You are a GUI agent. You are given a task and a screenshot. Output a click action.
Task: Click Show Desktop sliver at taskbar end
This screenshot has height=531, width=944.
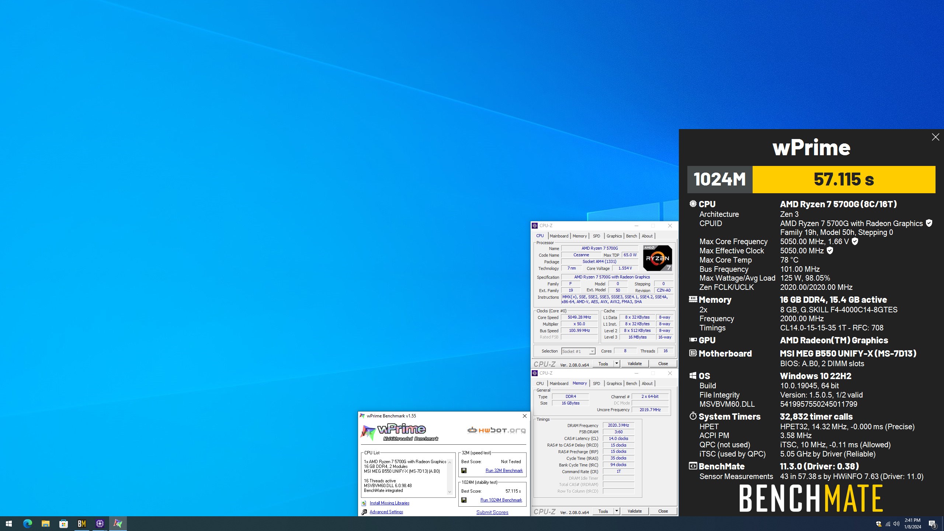click(943, 524)
